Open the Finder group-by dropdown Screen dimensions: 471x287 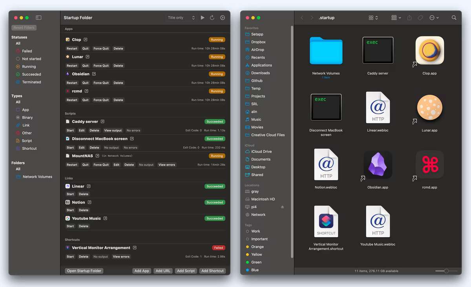click(396, 18)
